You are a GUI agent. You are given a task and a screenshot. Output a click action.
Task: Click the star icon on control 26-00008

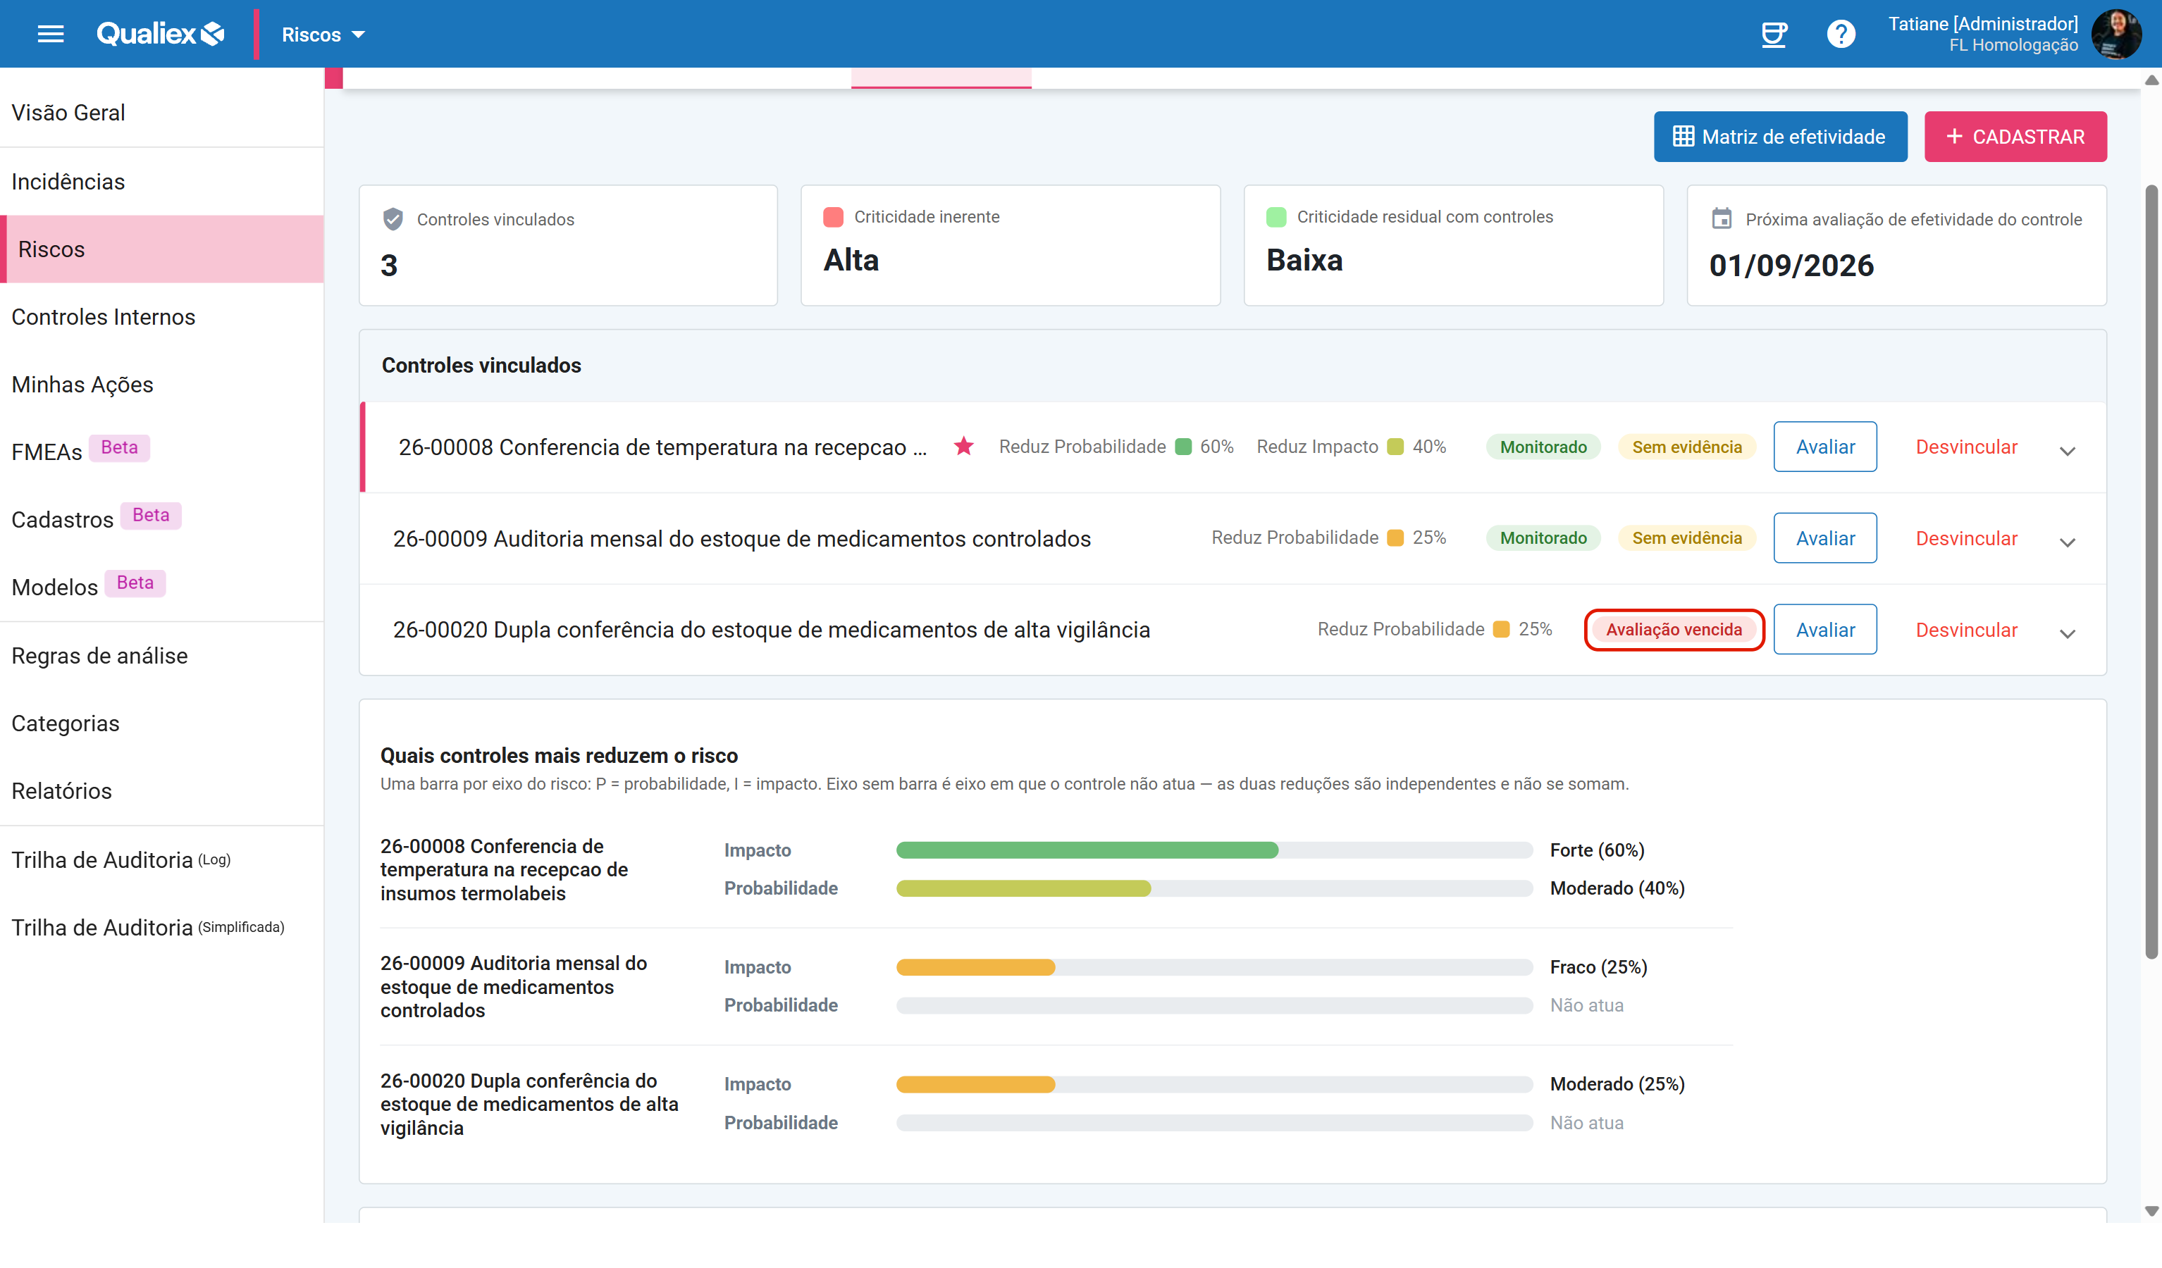pos(963,446)
